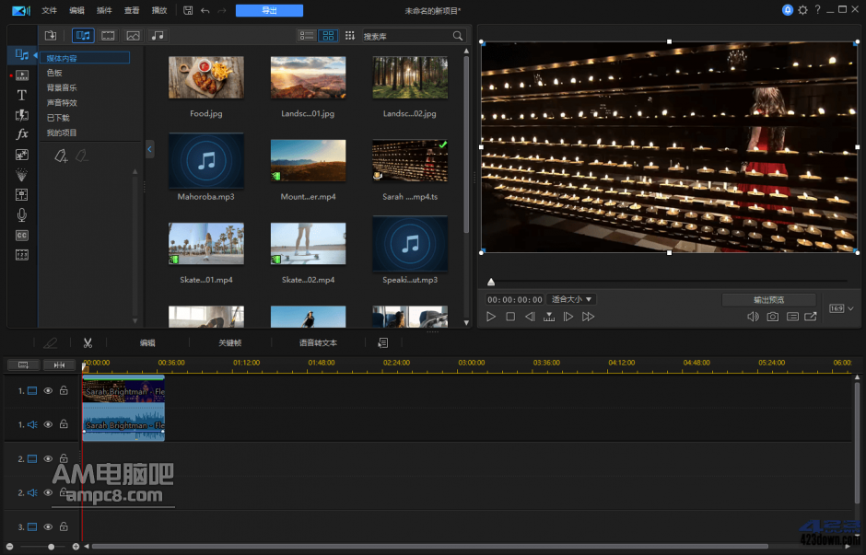866x555 pixels.
Task: Take a preview snapshot camera icon
Action: 773,317
